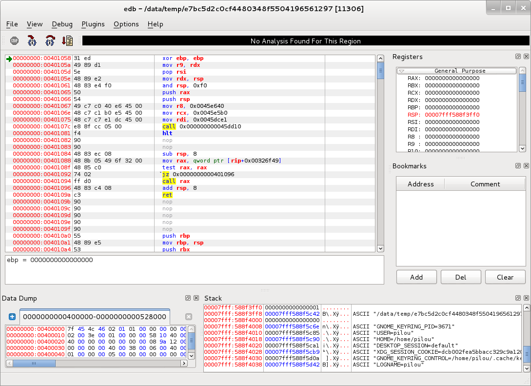This screenshot has width=531, height=386.
Task: Click the Run toolbar icon with red arrow
Action: pyautogui.click(x=67, y=41)
